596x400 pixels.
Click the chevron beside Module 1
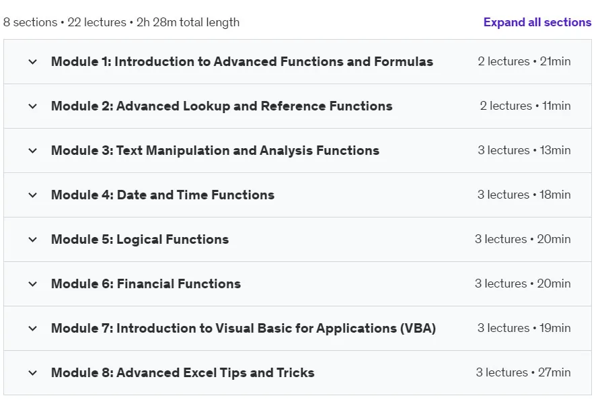[33, 62]
